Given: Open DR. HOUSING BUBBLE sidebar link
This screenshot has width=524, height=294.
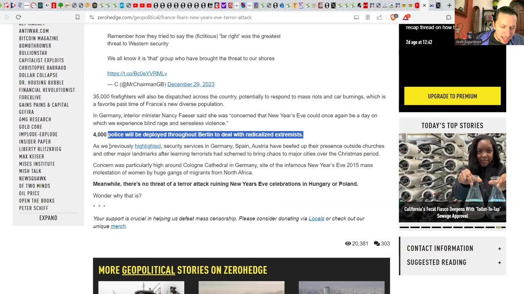Looking at the screenshot, I should pos(41,82).
